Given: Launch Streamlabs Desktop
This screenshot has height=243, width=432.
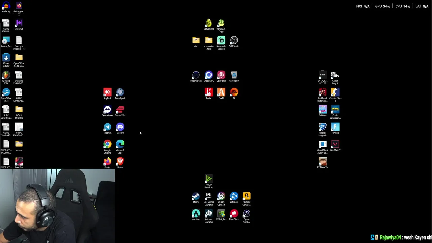Looking at the screenshot, I should point(221,43).
